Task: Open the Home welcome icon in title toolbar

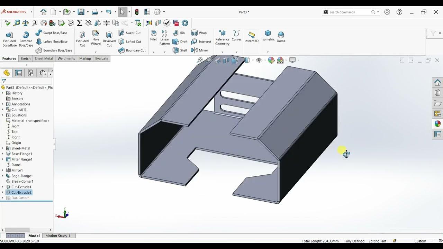Action: click(43, 12)
